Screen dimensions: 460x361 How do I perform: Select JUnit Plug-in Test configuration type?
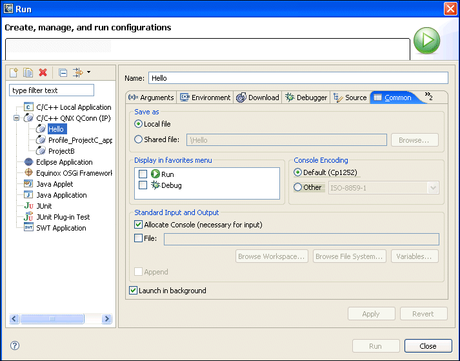[63, 217]
